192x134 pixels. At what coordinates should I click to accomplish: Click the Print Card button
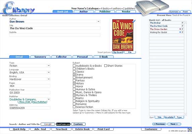[x=104, y=129]
